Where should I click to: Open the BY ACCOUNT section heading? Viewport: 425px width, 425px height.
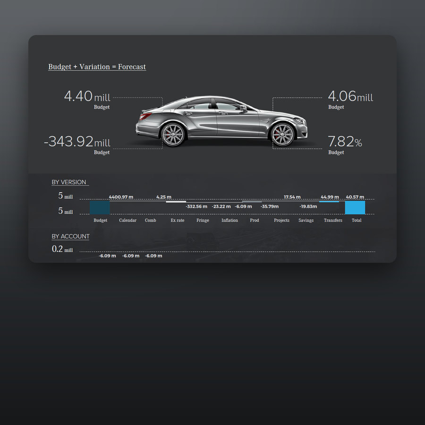tap(70, 237)
